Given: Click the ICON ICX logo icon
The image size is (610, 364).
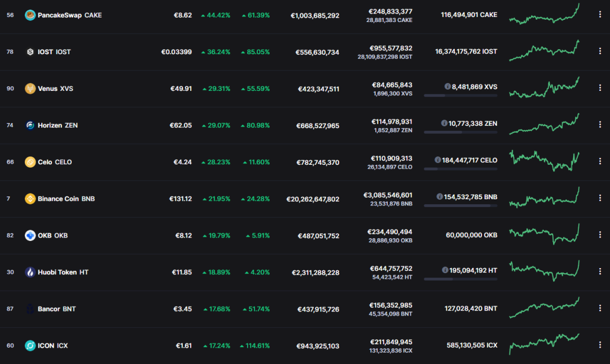Looking at the screenshot, I should tap(30, 345).
